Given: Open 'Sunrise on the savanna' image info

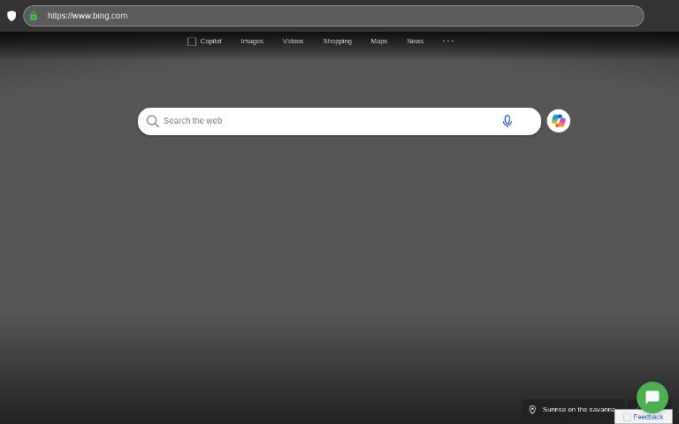Looking at the screenshot, I should point(578,410).
